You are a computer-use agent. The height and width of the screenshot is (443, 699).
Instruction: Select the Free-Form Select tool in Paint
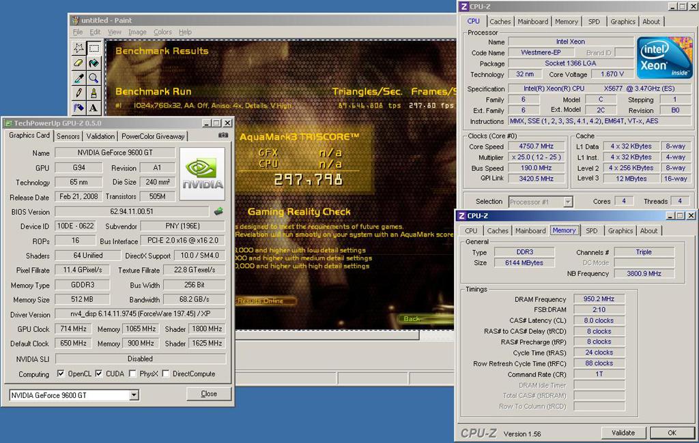79,48
